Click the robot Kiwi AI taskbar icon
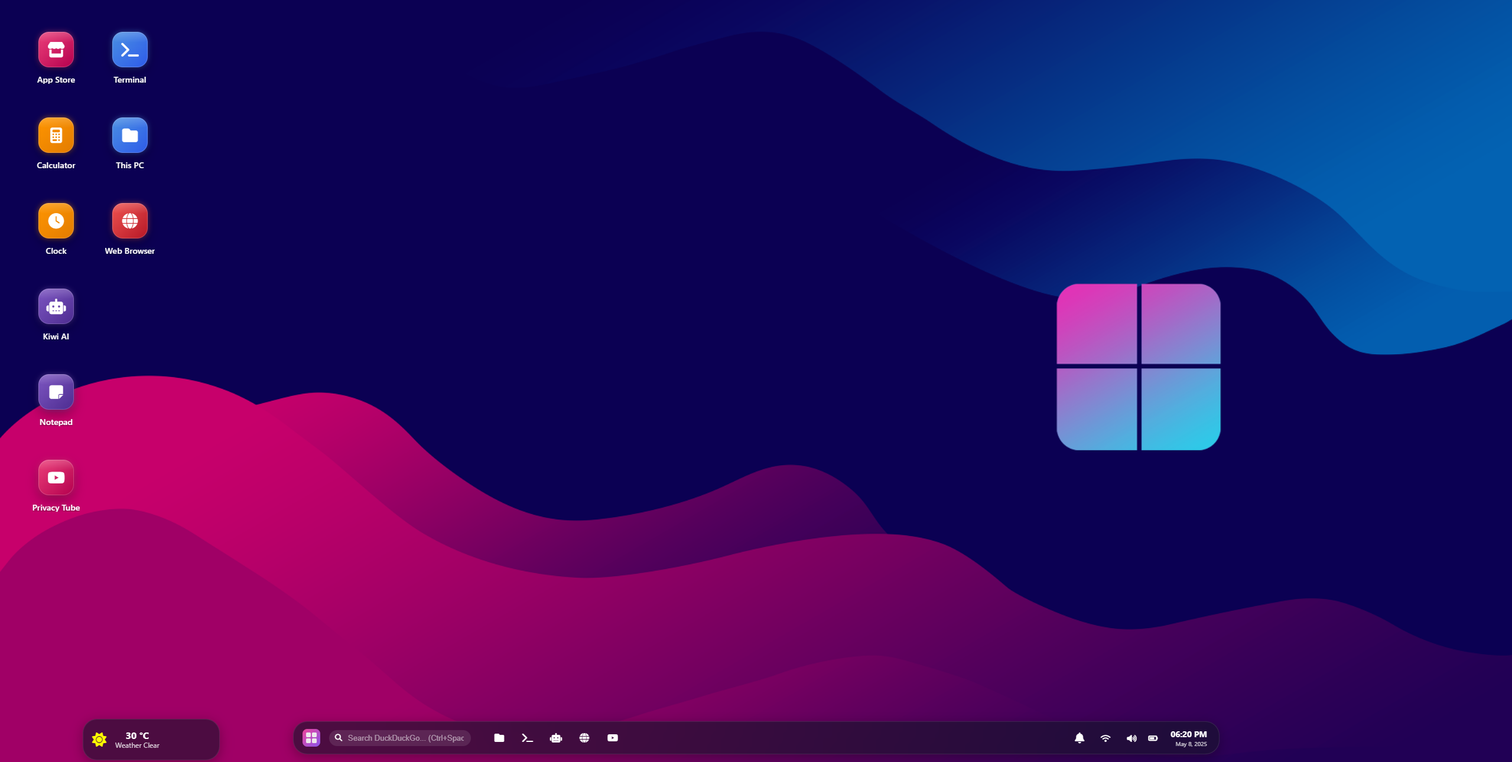 555,738
